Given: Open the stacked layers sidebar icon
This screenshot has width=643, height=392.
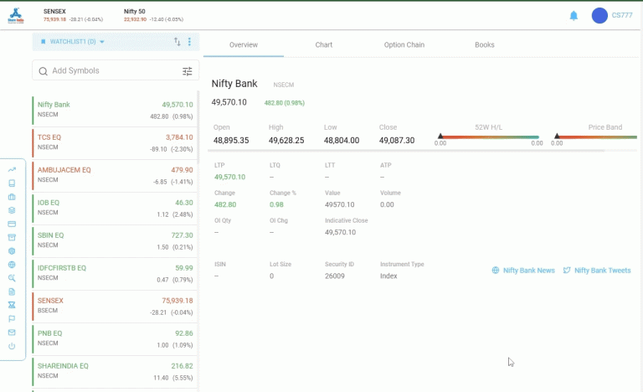Looking at the screenshot, I should [x=12, y=210].
